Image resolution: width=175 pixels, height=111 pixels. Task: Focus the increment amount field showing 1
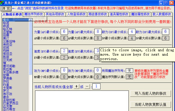point(96,86)
